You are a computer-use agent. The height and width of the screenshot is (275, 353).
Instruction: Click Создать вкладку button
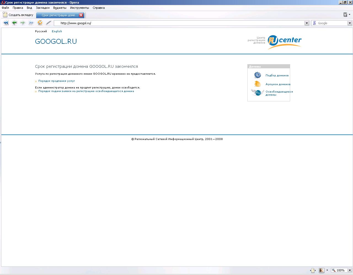pyautogui.click(x=18, y=15)
